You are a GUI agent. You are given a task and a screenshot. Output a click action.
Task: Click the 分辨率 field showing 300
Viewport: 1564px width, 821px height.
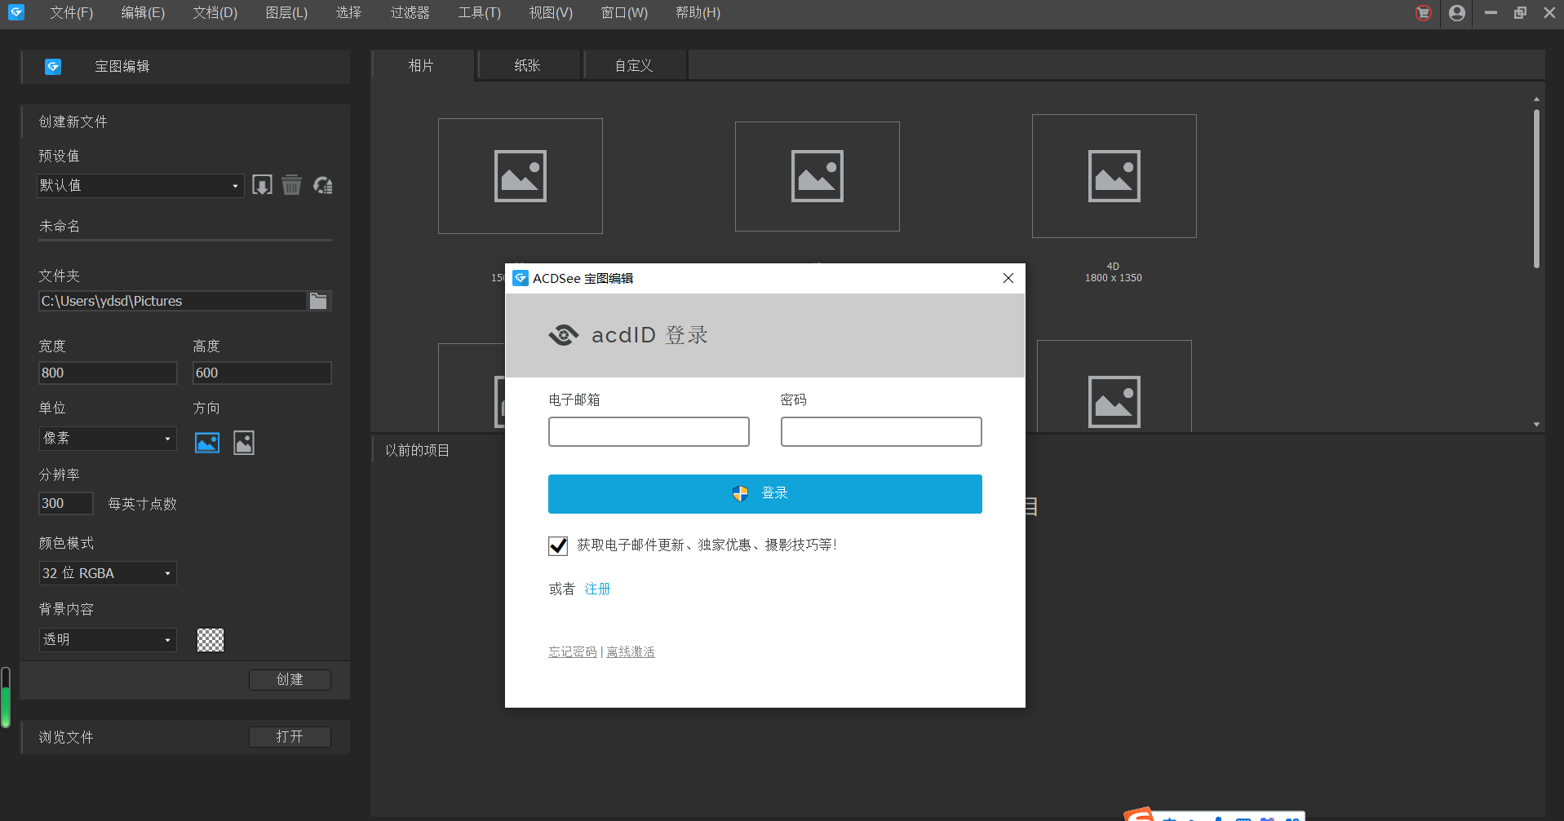pos(65,504)
